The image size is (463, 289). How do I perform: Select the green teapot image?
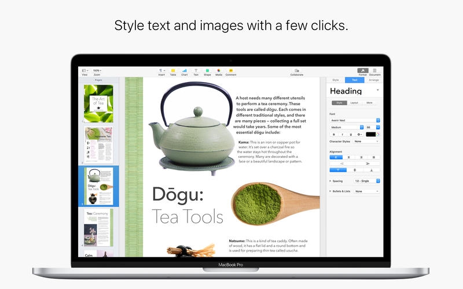192,128
